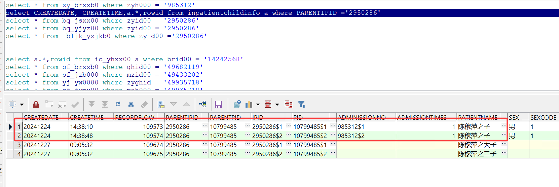The width and height of the screenshot is (559, 187).
Task: Click the SEX cell 男 in row 1
Action: [518, 127]
